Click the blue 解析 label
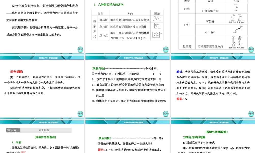 click(180, 72)
